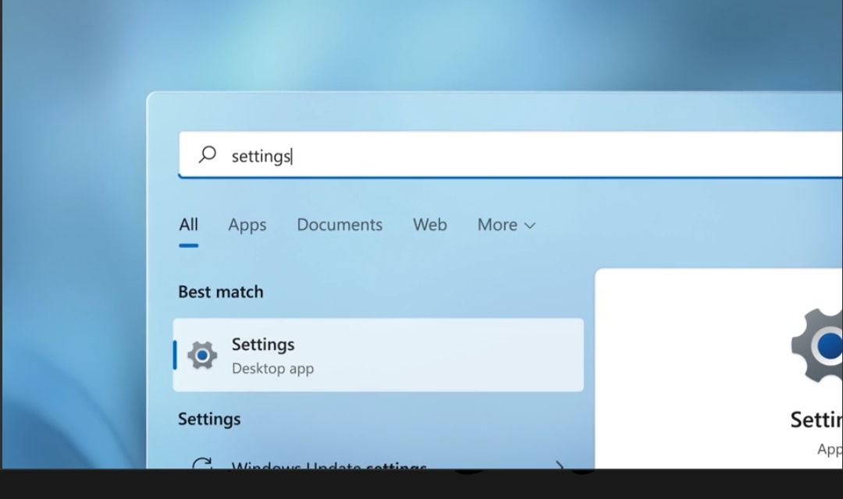This screenshot has height=499, width=843.
Task: Click the 'Desktop app' subtitle text
Action: pos(272,369)
